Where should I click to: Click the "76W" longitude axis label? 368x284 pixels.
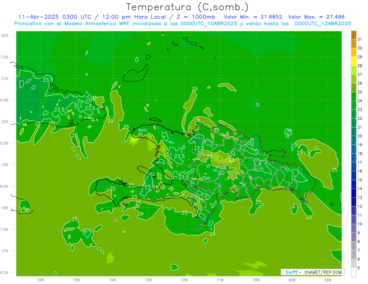tap(40, 280)
